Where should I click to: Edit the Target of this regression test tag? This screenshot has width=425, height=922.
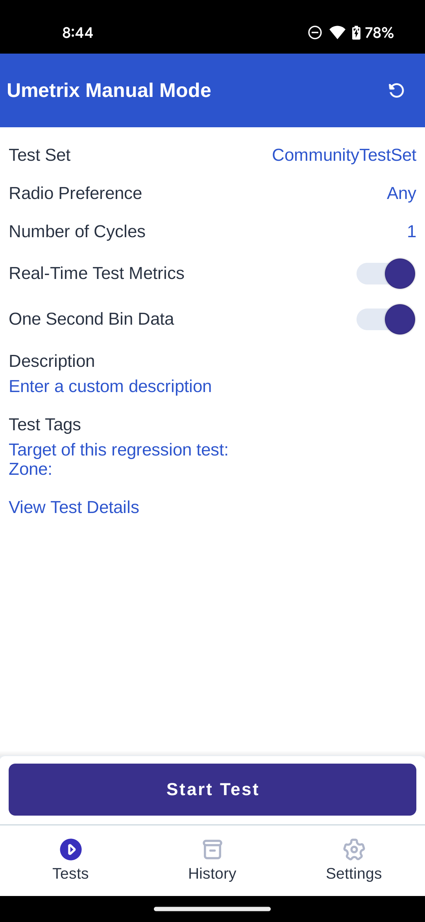click(118, 450)
